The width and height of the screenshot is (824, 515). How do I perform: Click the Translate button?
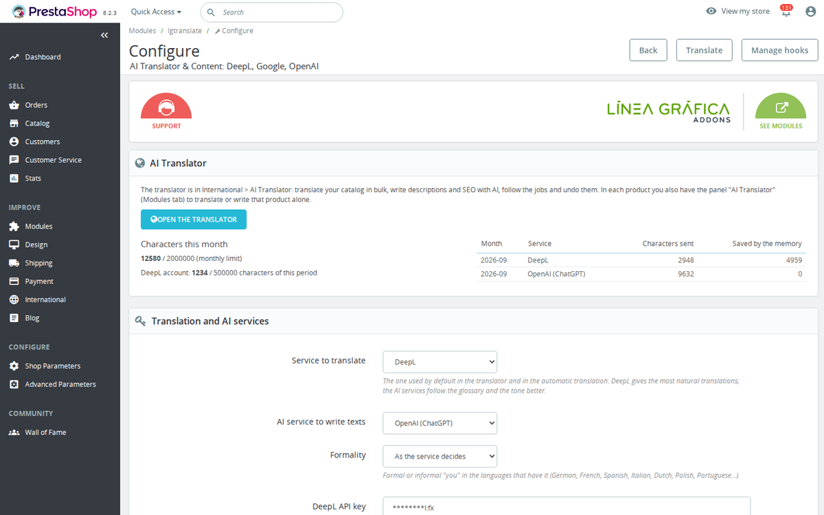pyautogui.click(x=705, y=50)
